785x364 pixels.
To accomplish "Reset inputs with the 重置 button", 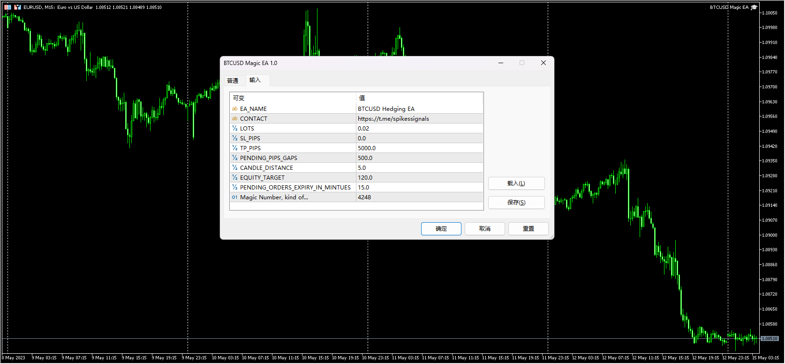I will coord(528,229).
